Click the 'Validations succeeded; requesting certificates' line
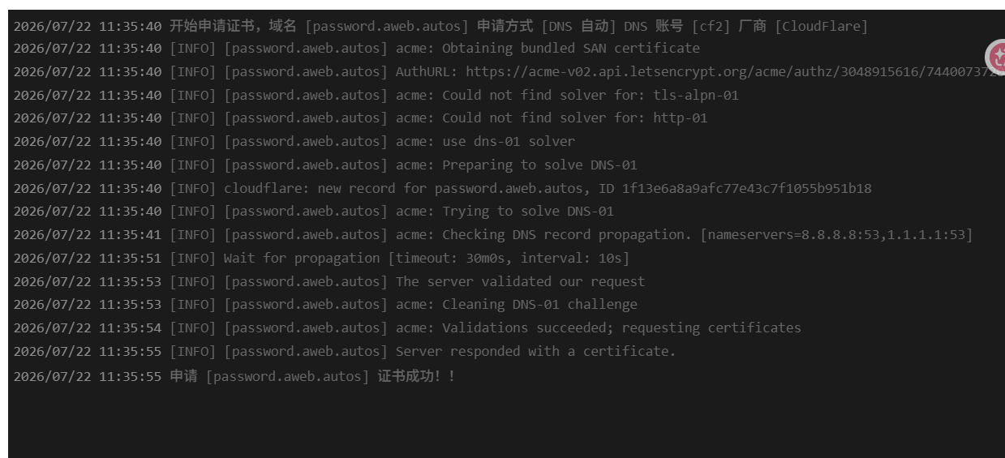The height and width of the screenshot is (458, 1005). pyautogui.click(x=407, y=327)
